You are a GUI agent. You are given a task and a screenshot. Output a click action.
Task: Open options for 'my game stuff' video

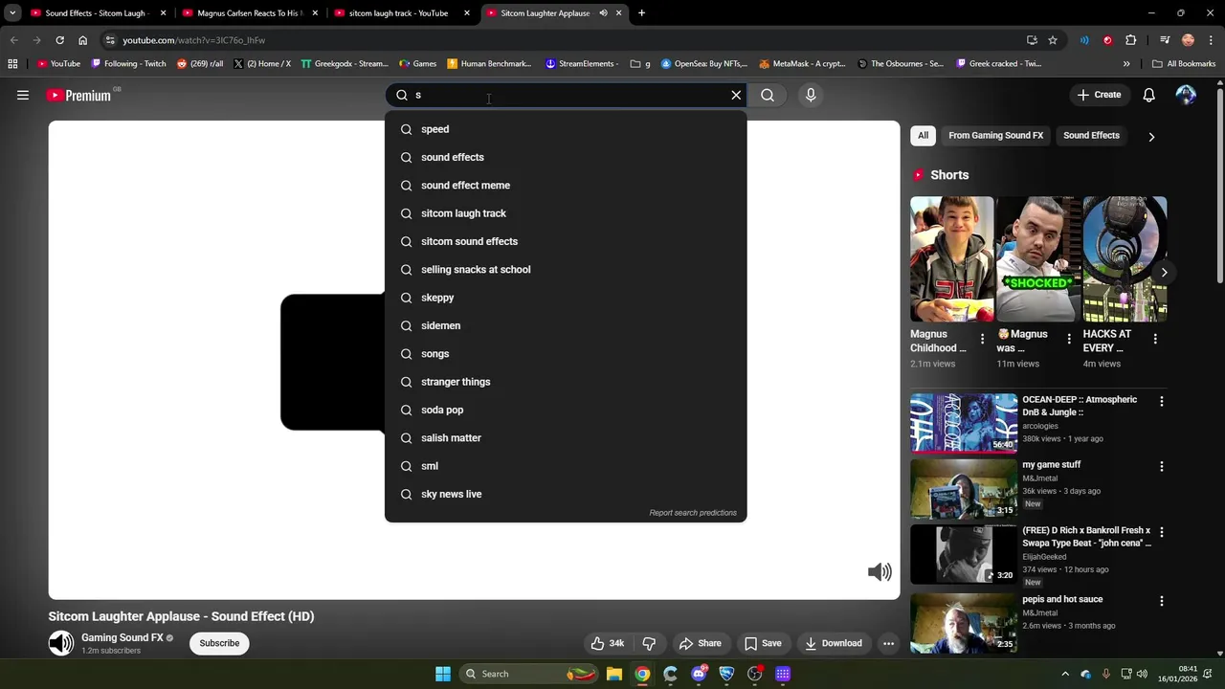pyautogui.click(x=1162, y=467)
